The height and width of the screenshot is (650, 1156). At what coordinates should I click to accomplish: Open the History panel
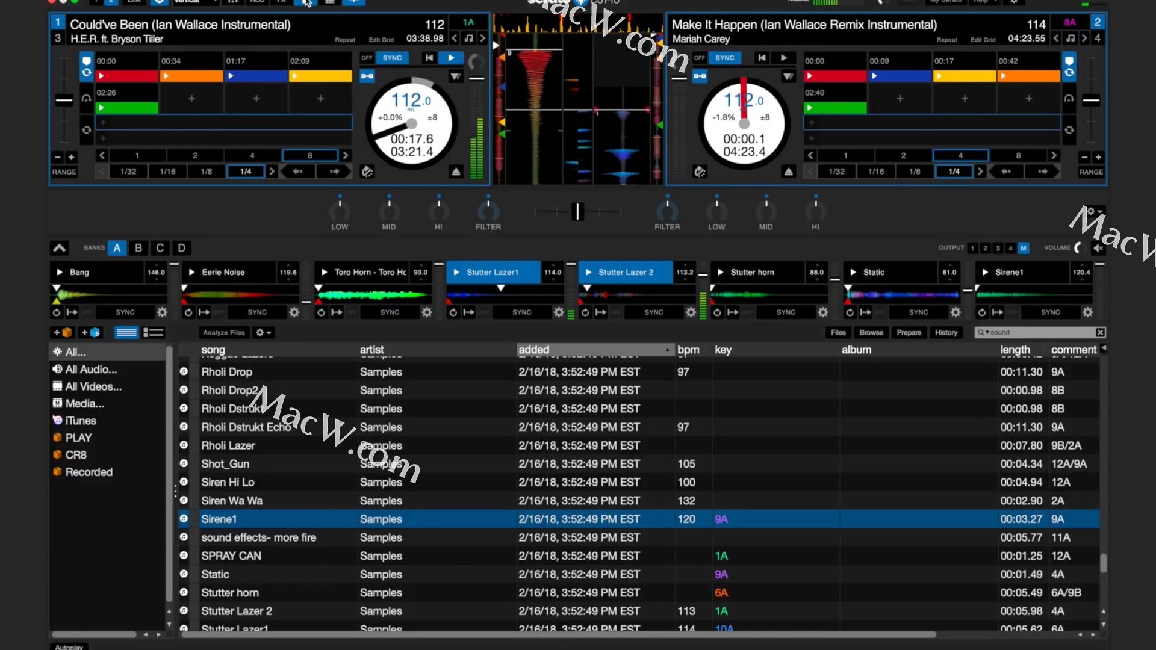[946, 332]
